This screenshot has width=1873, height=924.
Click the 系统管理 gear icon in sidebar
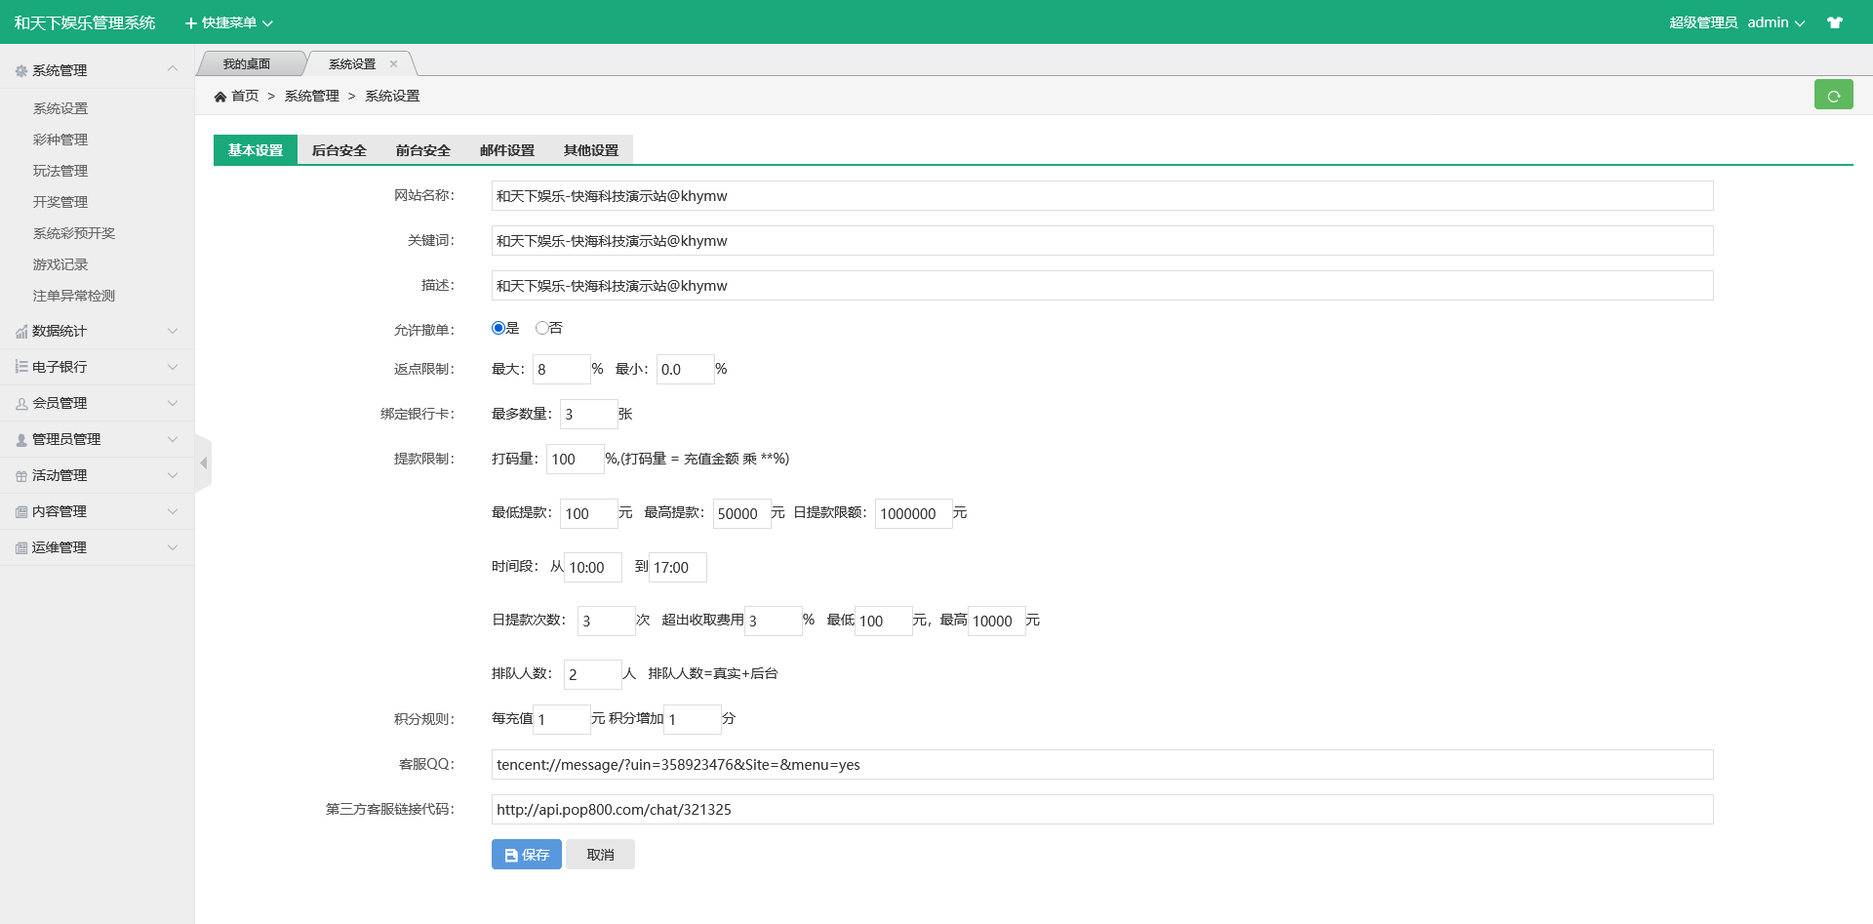[21, 71]
